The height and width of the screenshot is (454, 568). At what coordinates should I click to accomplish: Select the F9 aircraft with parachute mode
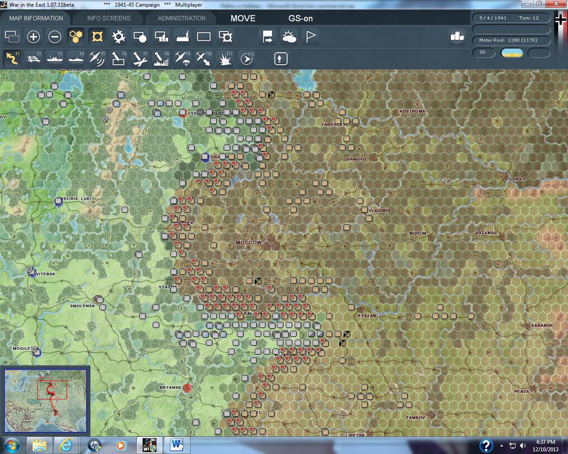182,59
